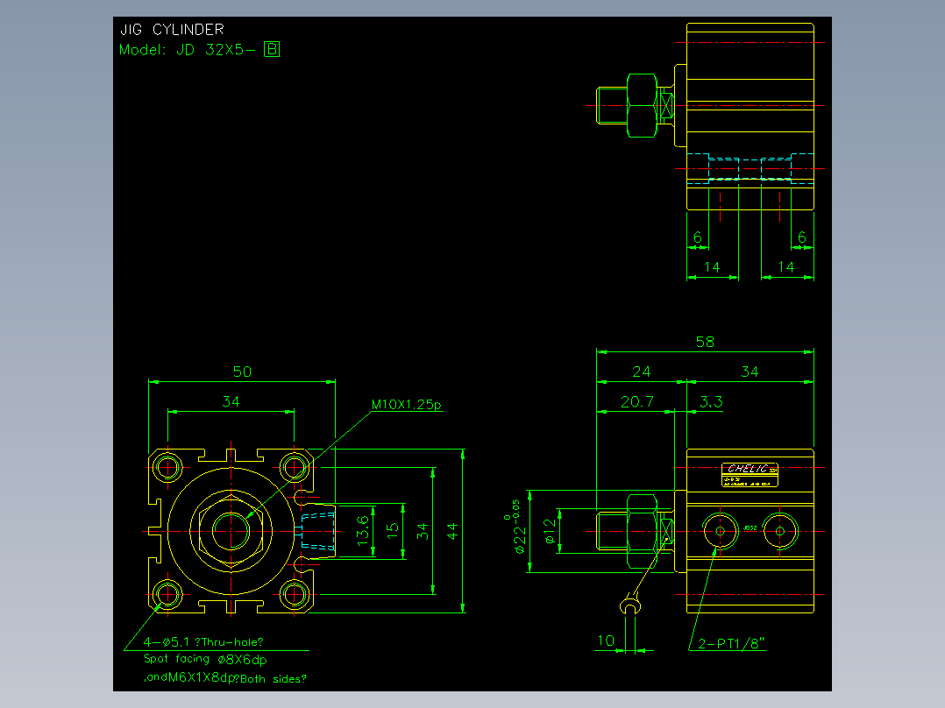Click the 50 width dimension text
945x708 pixels.
click(x=242, y=372)
